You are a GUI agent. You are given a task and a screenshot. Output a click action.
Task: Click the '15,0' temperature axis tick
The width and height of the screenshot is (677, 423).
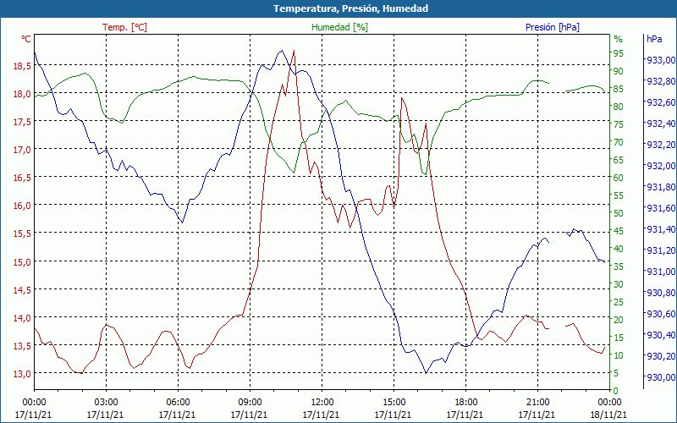(x=24, y=262)
